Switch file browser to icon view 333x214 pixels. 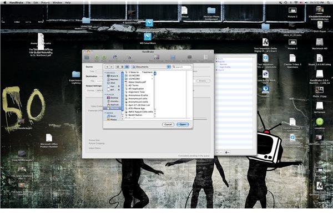[x=118, y=67]
